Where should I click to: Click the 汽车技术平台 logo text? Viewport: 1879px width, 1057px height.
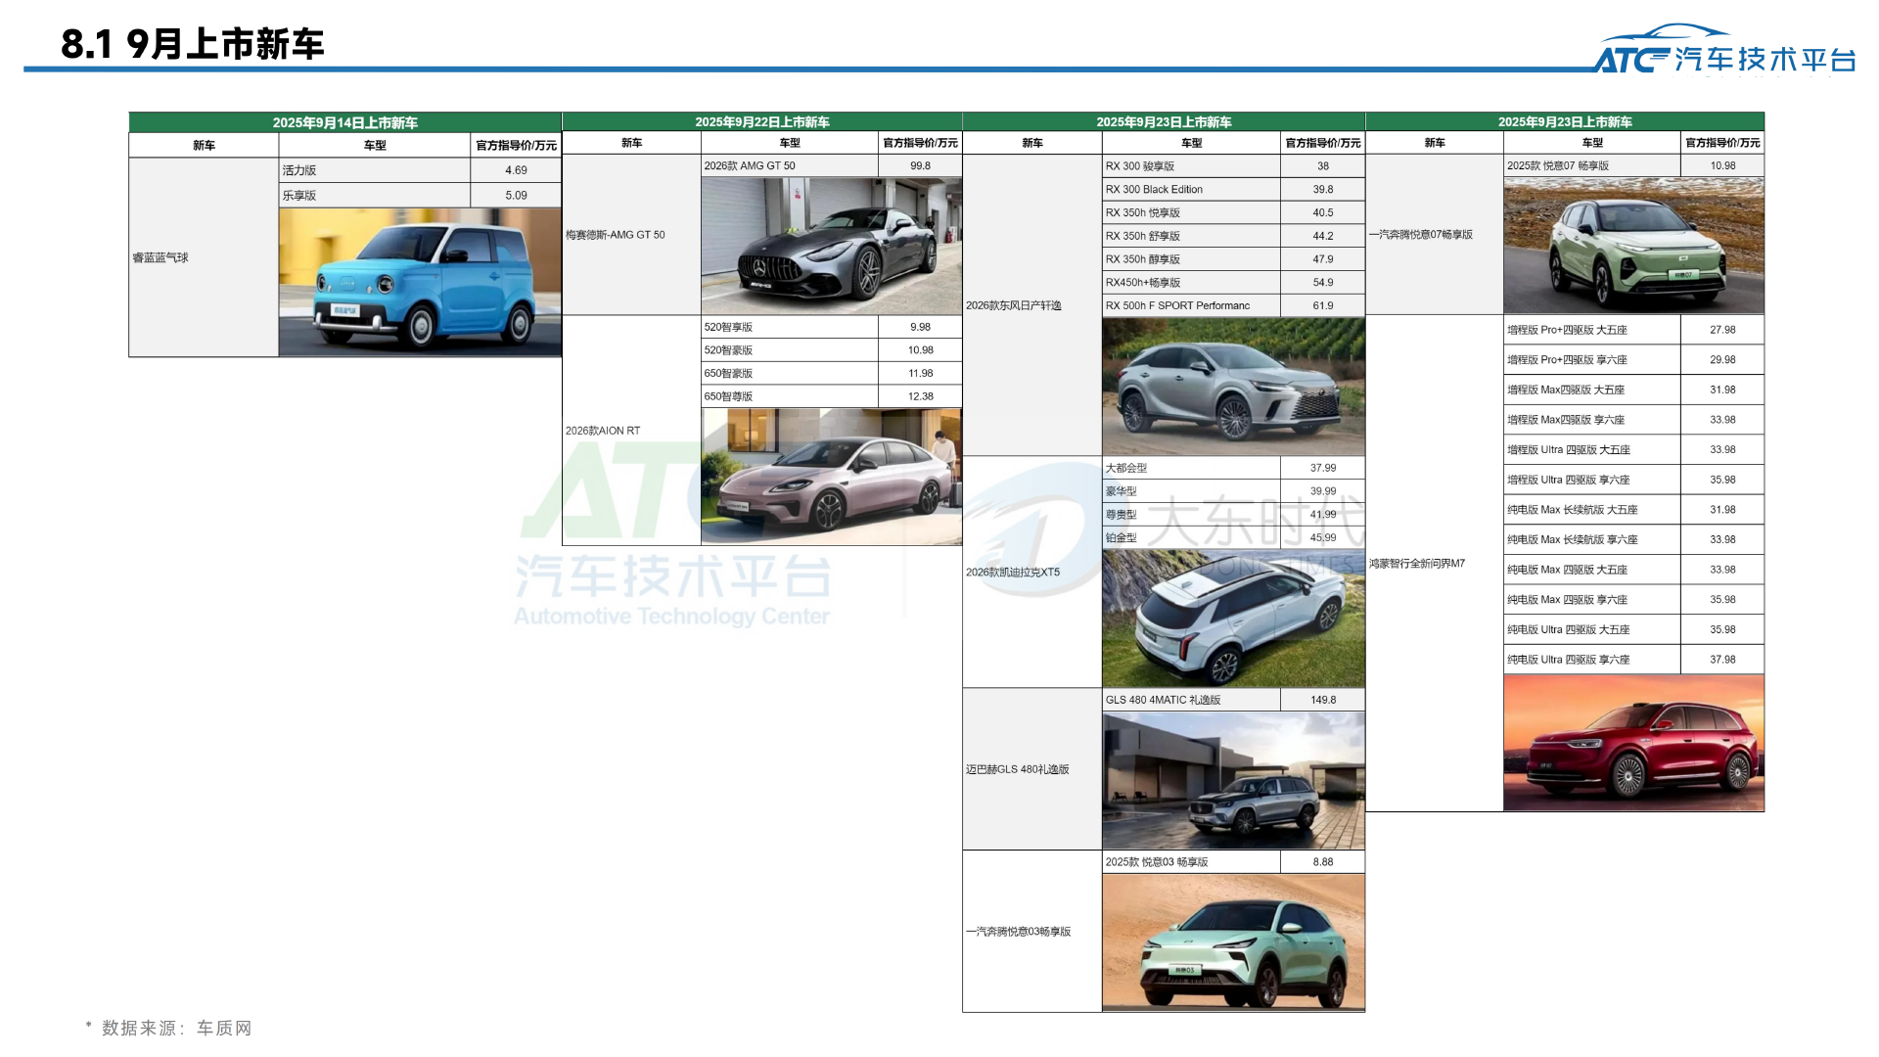[x=1764, y=60]
